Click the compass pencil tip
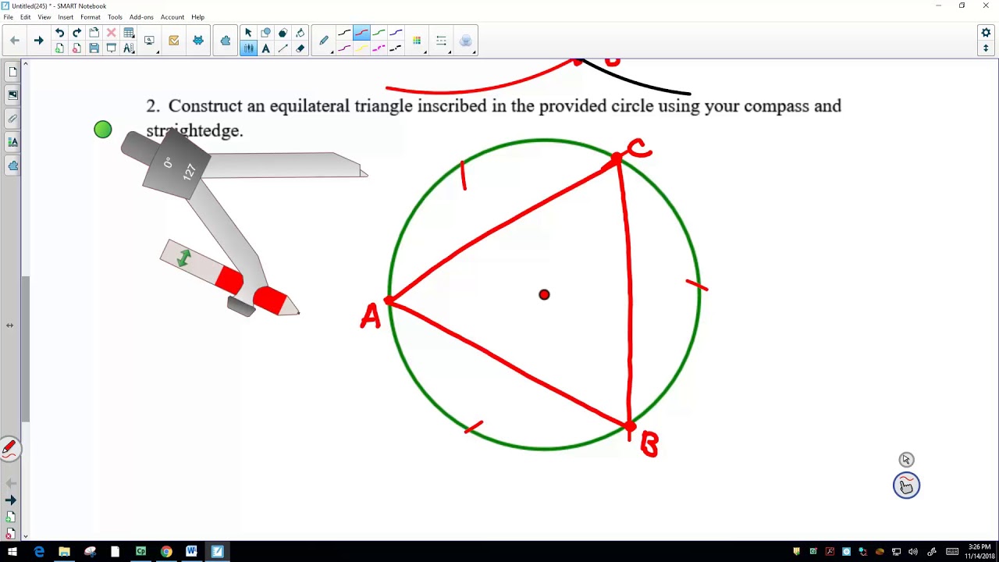999x562 pixels. (293, 309)
